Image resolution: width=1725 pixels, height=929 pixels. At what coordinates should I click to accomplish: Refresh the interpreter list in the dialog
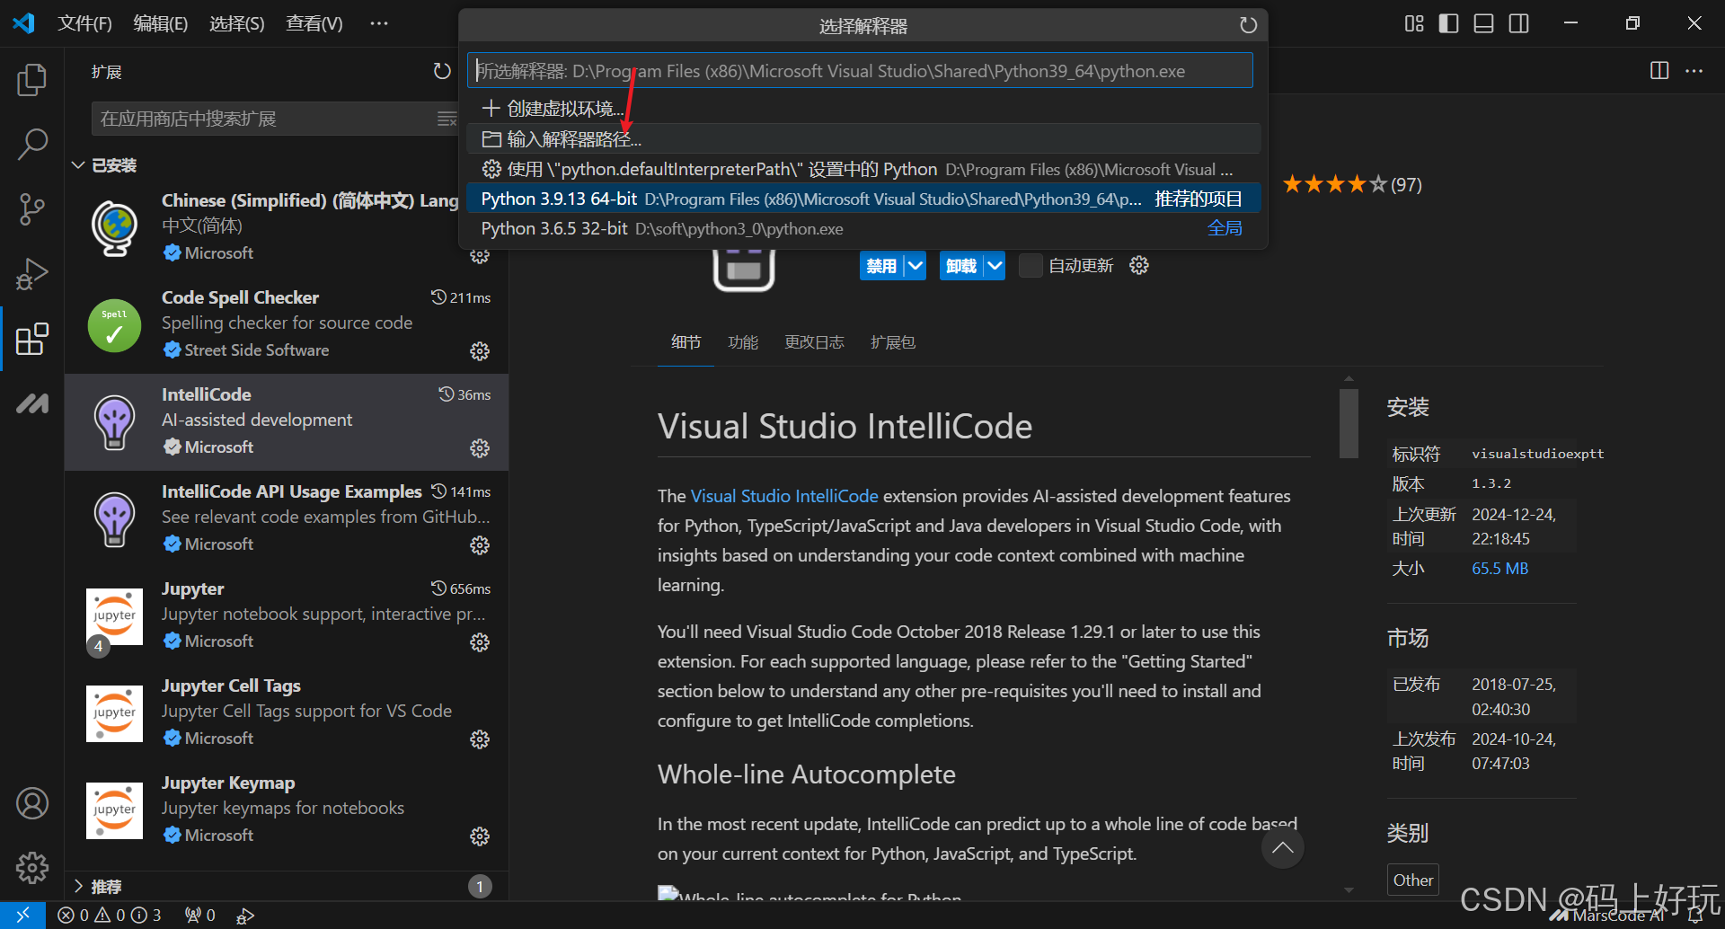(x=1248, y=25)
